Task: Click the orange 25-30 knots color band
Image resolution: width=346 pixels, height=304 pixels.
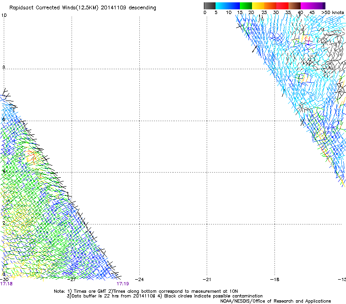Action: click(x=270, y=6)
